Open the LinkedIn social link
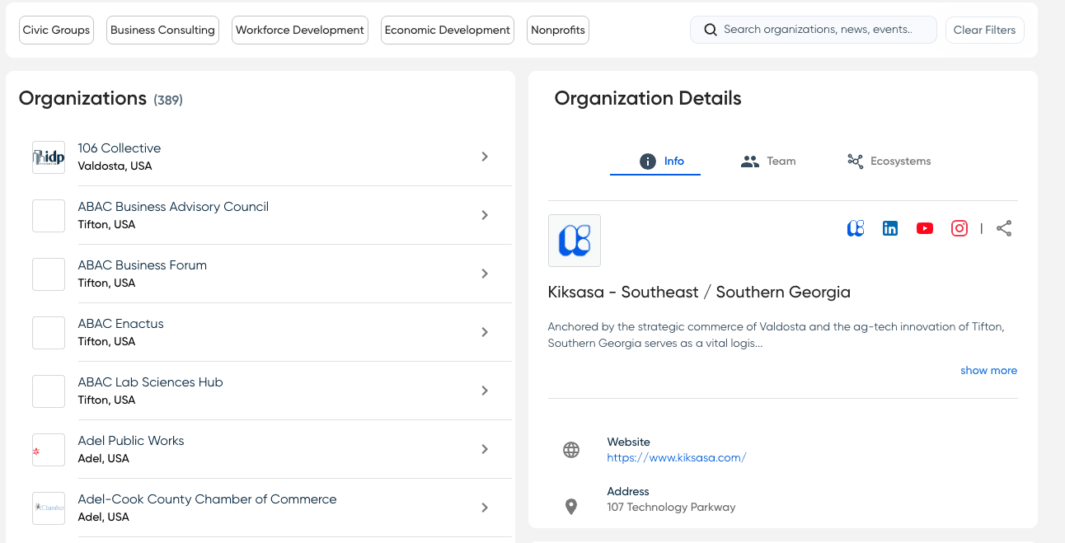 [x=890, y=229]
